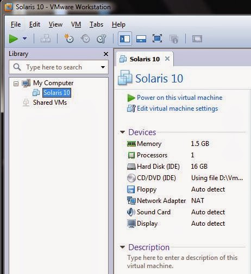Click the Floppy device icon
This screenshot has height=274, width=251.
[131, 189]
